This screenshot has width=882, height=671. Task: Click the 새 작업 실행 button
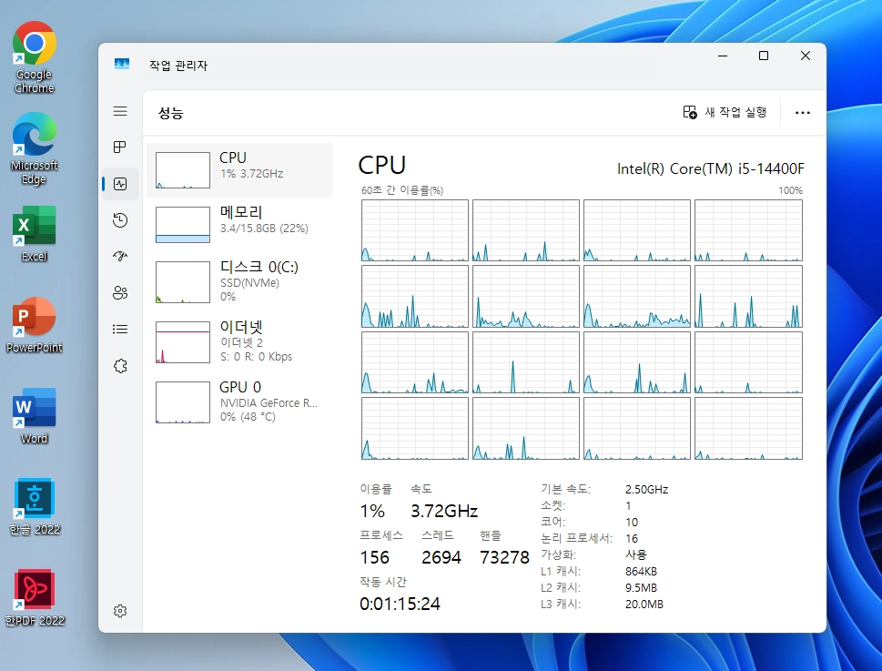725,113
